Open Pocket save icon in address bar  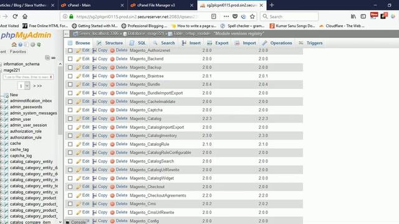pyautogui.click(x=235, y=17)
